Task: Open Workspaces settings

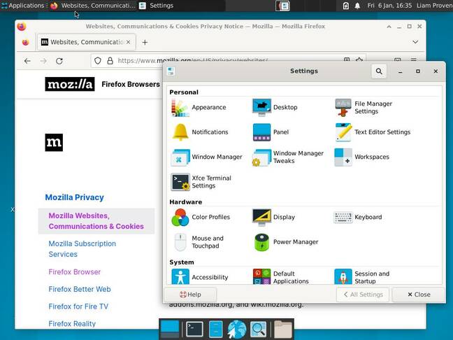Action: point(362,157)
